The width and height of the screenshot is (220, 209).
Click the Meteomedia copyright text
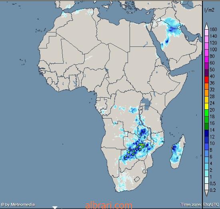(x=18, y=204)
